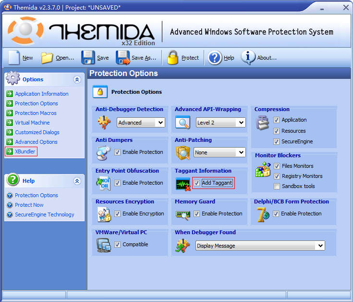
Task: Click the Entry Point Obfuscation icon
Action: [x=103, y=183]
